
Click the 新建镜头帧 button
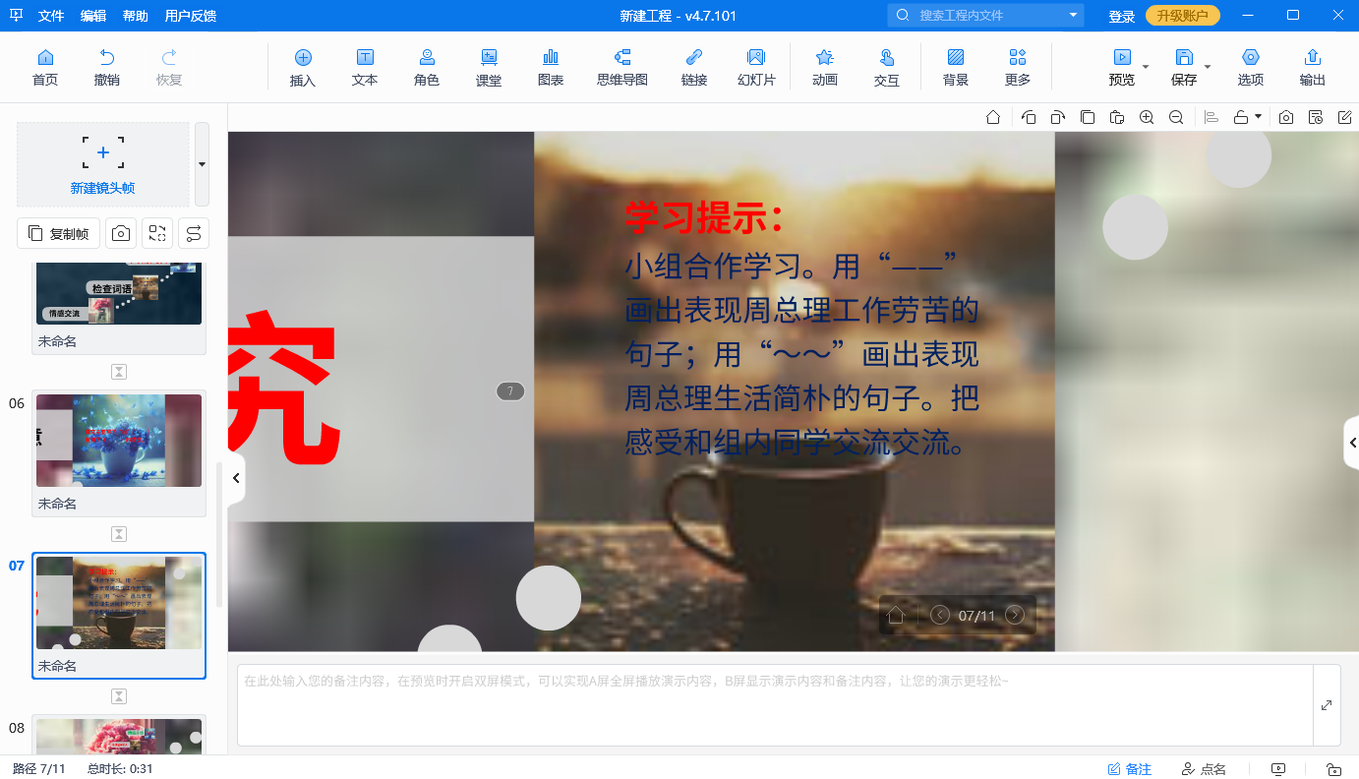point(102,164)
